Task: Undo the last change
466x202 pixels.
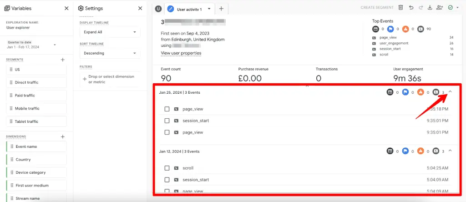Action: (x=411, y=8)
